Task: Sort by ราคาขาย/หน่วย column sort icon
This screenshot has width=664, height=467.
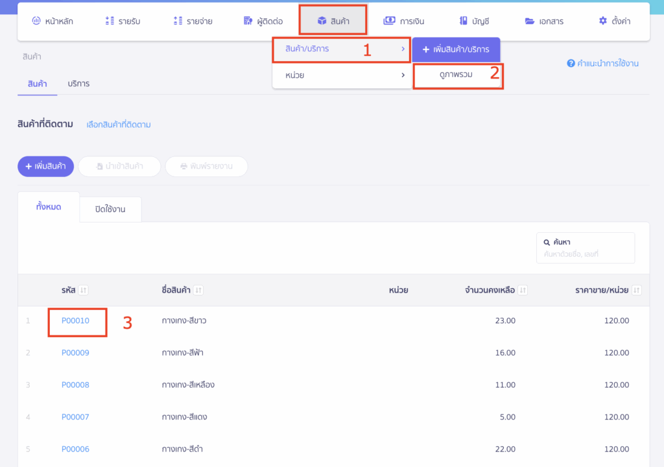Action: click(636, 290)
